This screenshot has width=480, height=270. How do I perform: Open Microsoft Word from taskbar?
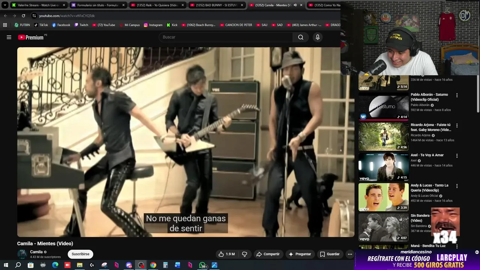178,265
